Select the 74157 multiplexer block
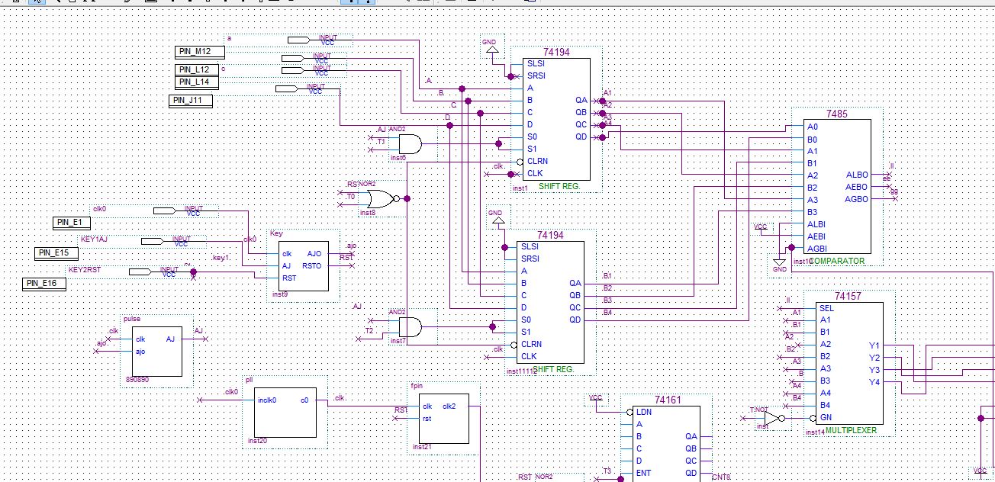995x482 pixels. point(848,363)
